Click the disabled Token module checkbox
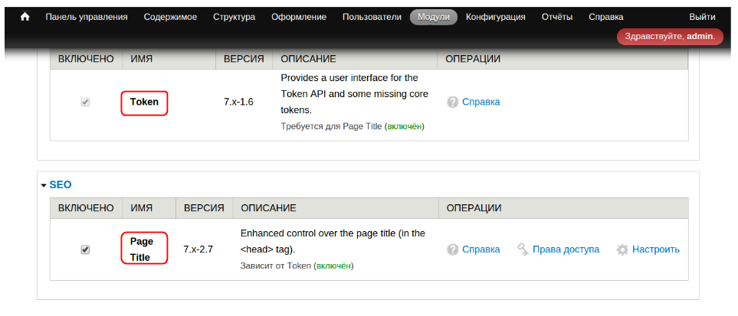This screenshot has width=738, height=316. 85,102
